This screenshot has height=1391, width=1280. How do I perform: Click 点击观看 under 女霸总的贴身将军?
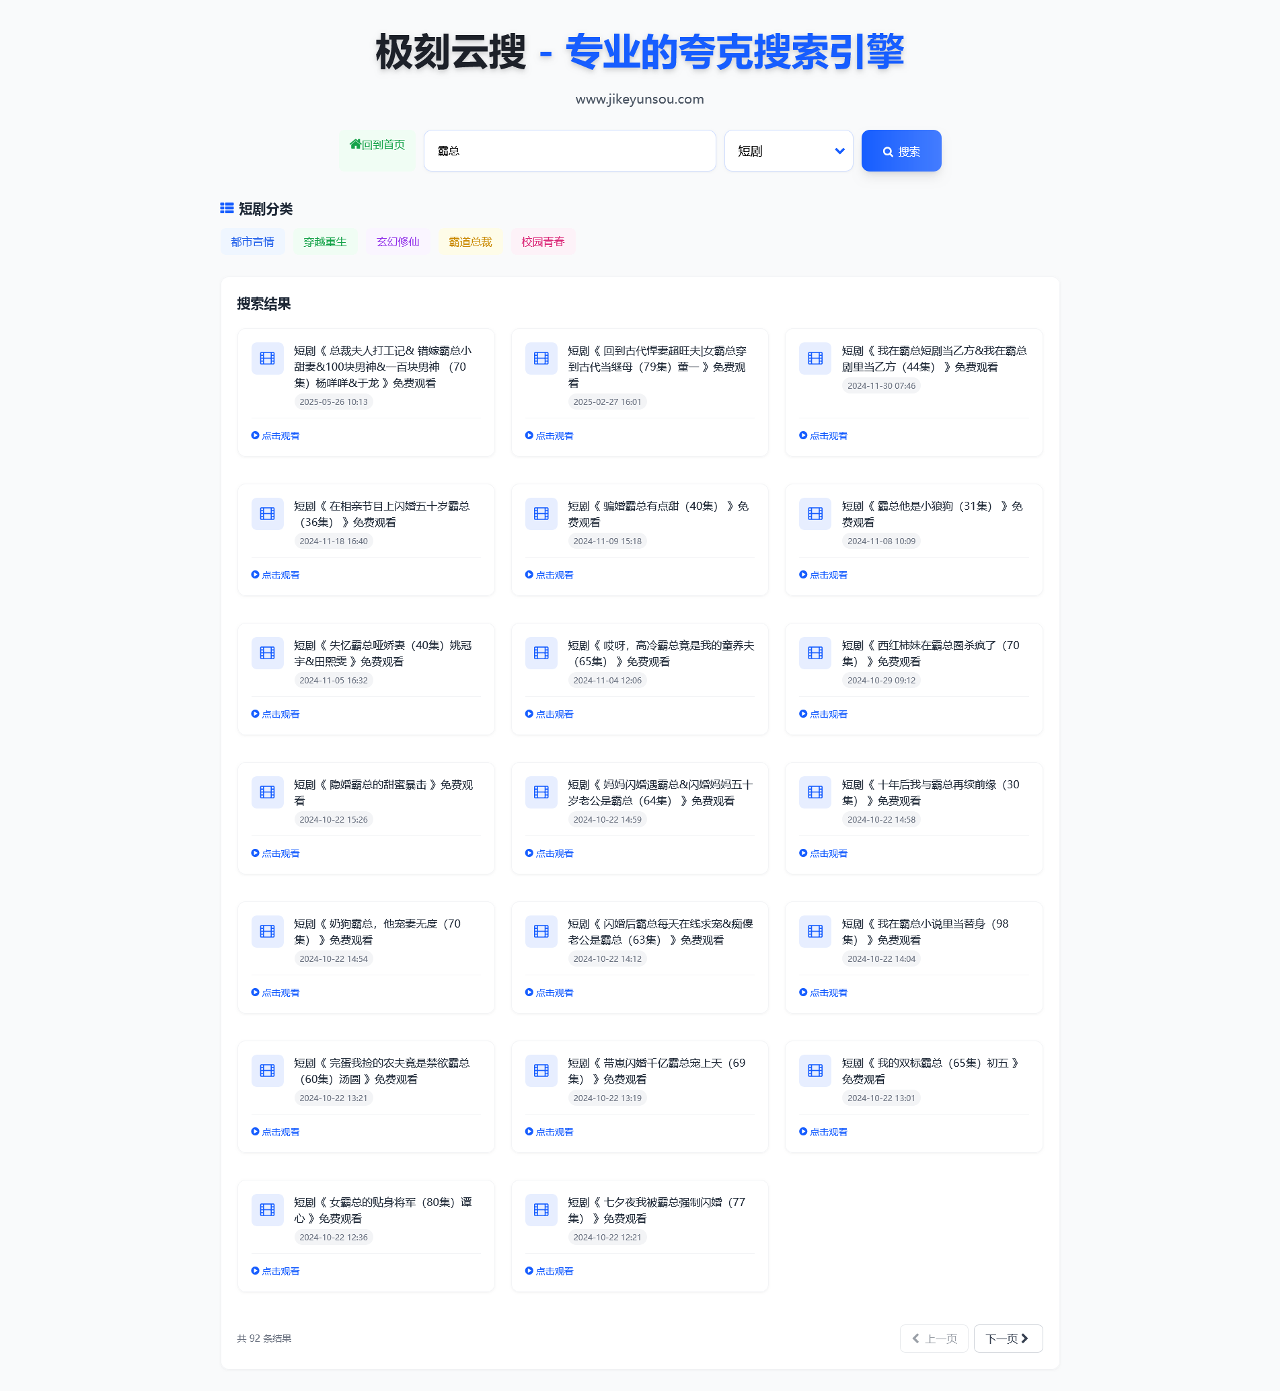275,1271
